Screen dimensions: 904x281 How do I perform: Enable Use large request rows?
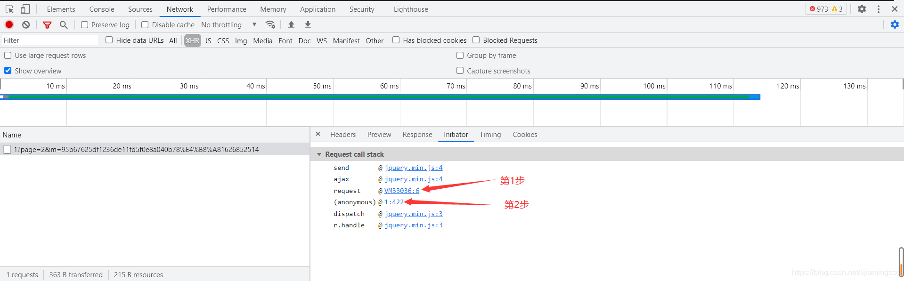click(8, 55)
